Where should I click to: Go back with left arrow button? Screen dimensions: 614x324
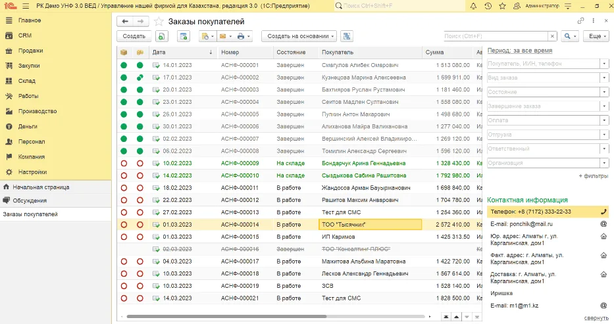(125, 22)
